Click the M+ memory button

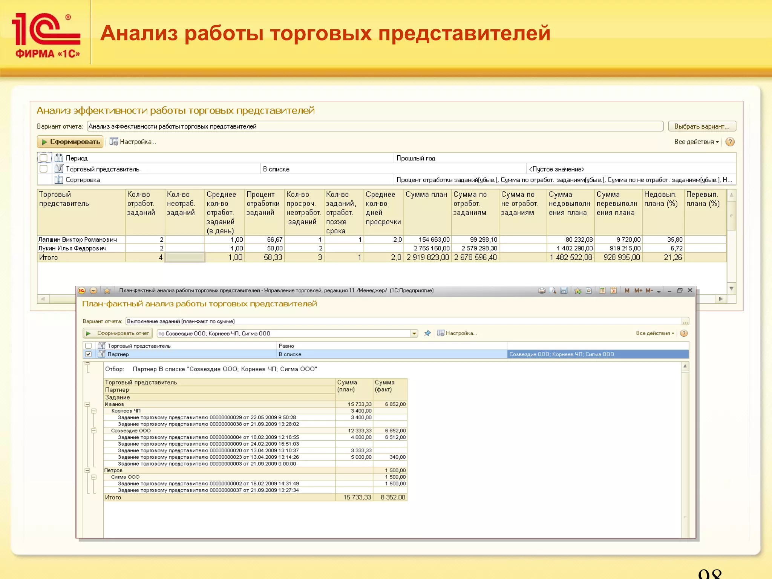[638, 290]
